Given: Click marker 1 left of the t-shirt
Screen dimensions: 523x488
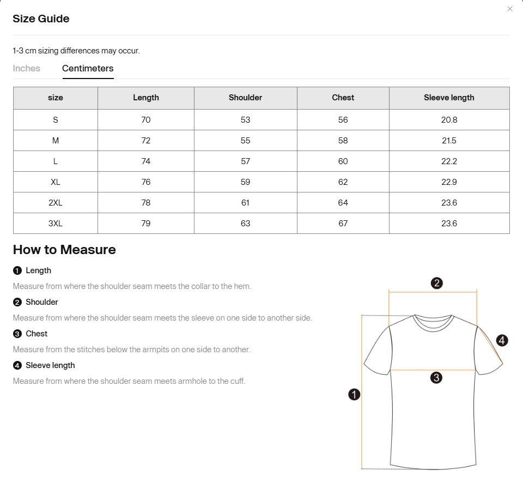Looking at the screenshot, I should coord(354,395).
